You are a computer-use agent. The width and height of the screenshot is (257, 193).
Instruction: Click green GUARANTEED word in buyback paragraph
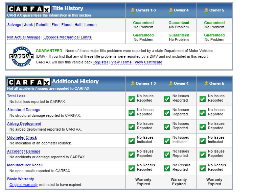49,51
